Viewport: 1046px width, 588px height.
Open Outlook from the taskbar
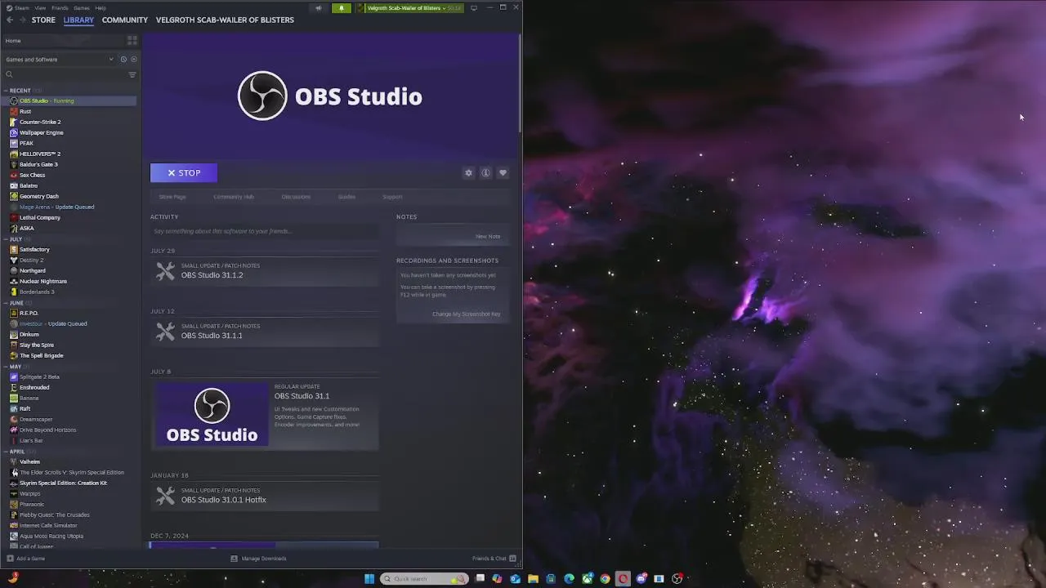pos(515,579)
